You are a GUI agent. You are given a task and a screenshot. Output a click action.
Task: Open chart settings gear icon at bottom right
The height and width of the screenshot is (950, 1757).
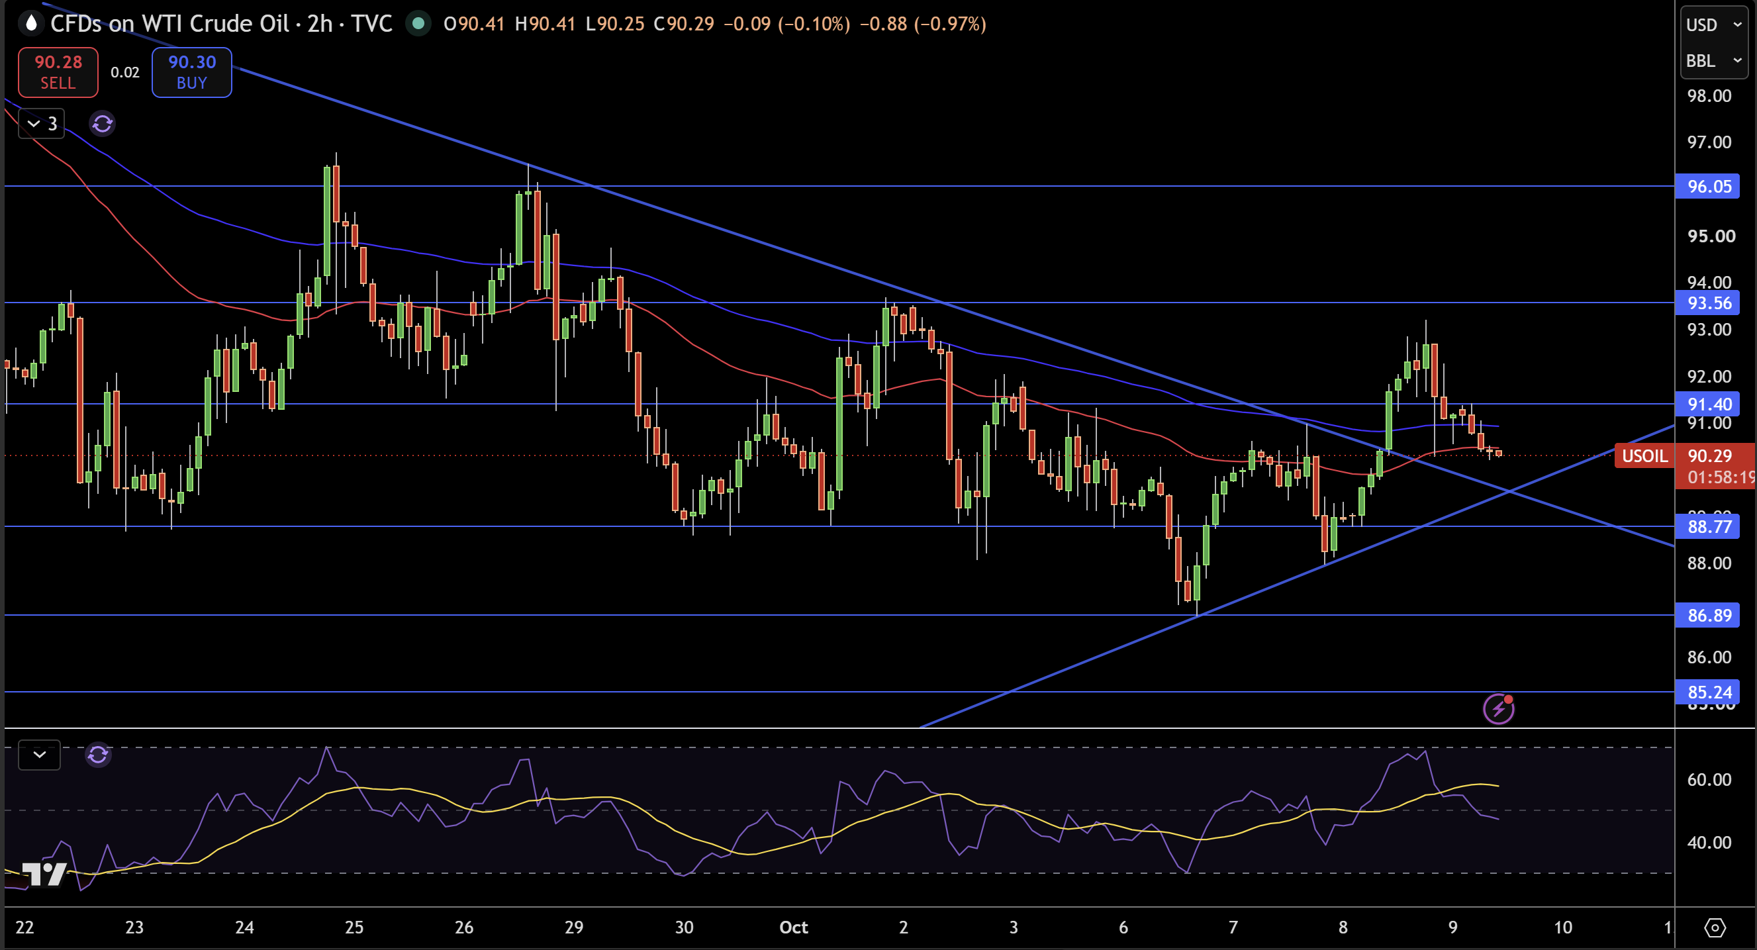[x=1715, y=927]
